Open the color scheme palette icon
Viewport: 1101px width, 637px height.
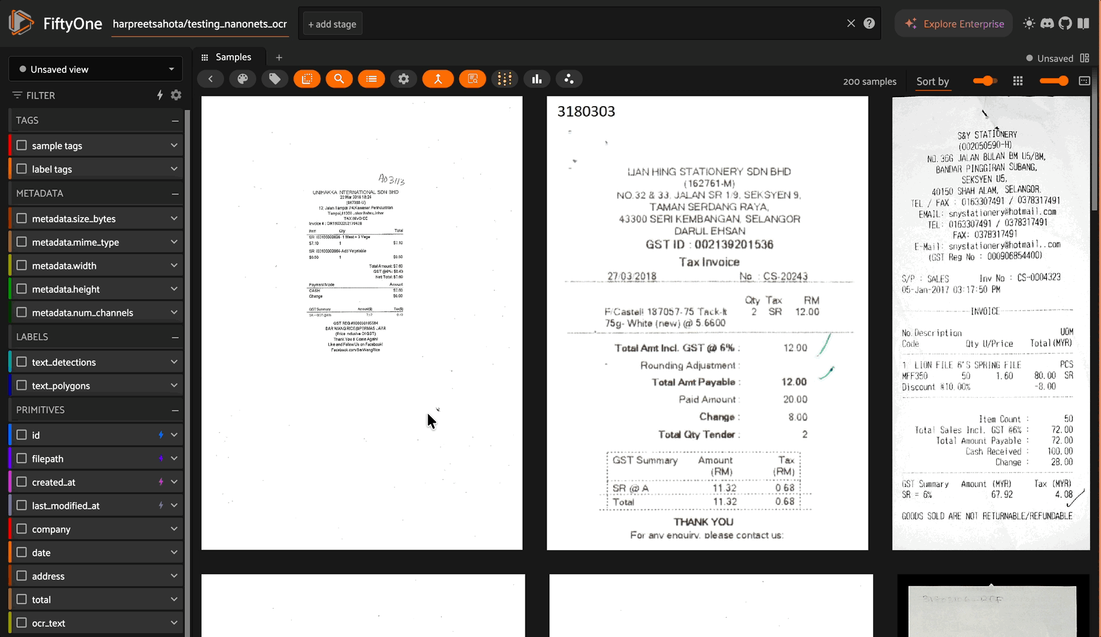tap(243, 78)
